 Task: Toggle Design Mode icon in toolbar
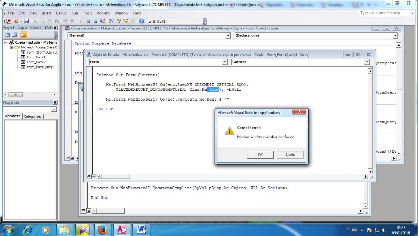point(103,21)
